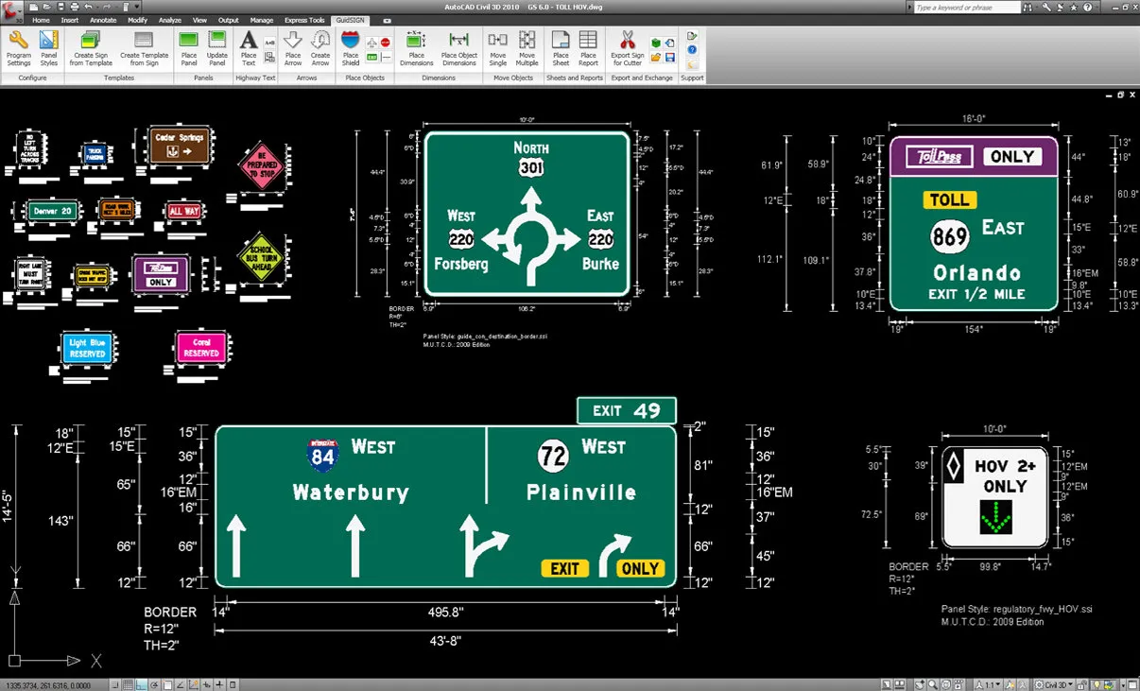Open the Express Tools ribbon tab
1140x691 pixels.
tap(303, 19)
